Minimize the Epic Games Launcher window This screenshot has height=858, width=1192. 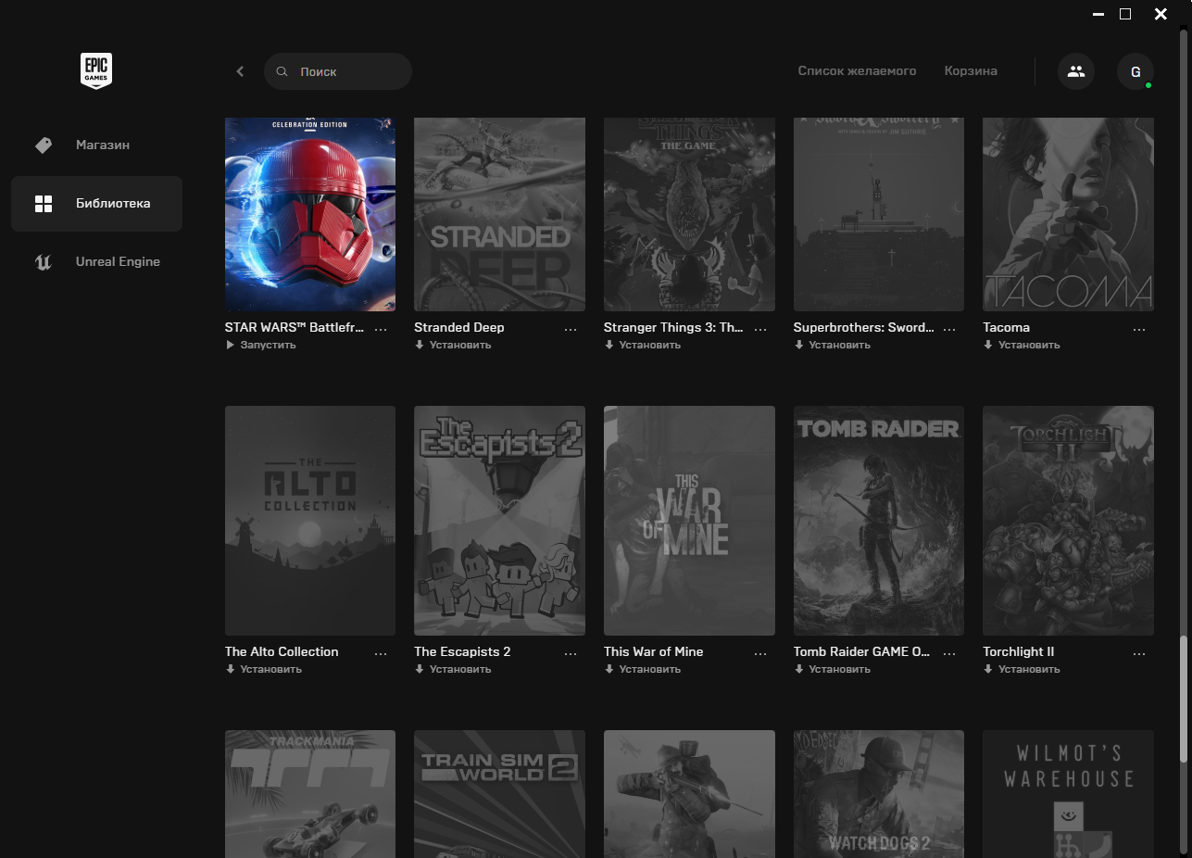pos(1098,14)
